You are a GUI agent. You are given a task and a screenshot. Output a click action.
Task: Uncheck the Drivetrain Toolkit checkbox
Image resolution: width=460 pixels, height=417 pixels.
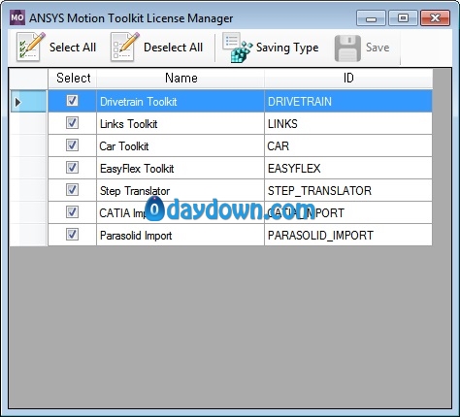(72, 101)
